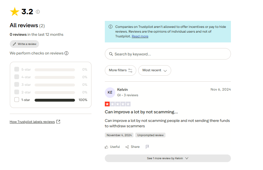Screen dimensions: 263x170
Task: Flag Kelvin's review with the flag icon
Action: click(147, 147)
